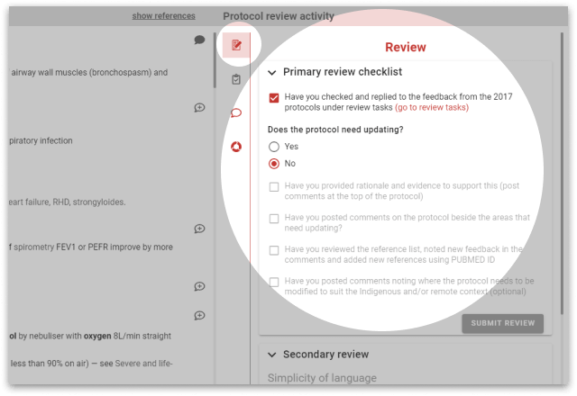Select the No radio button
Screen dimensions: 577x396
coord(274,164)
